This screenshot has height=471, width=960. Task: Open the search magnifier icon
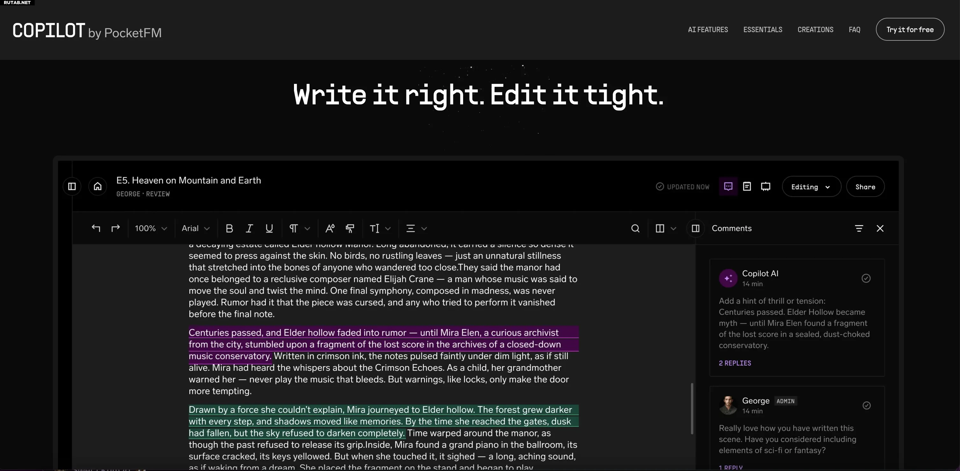coord(635,228)
